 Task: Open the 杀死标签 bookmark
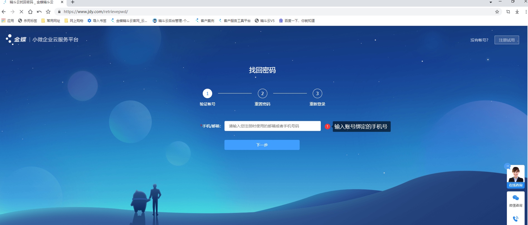pyautogui.click(x=28, y=21)
